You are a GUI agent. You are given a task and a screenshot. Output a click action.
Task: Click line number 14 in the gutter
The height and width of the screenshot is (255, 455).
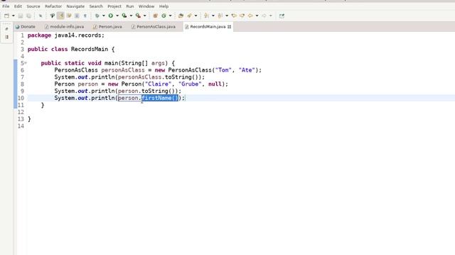pyautogui.click(x=21, y=126)
